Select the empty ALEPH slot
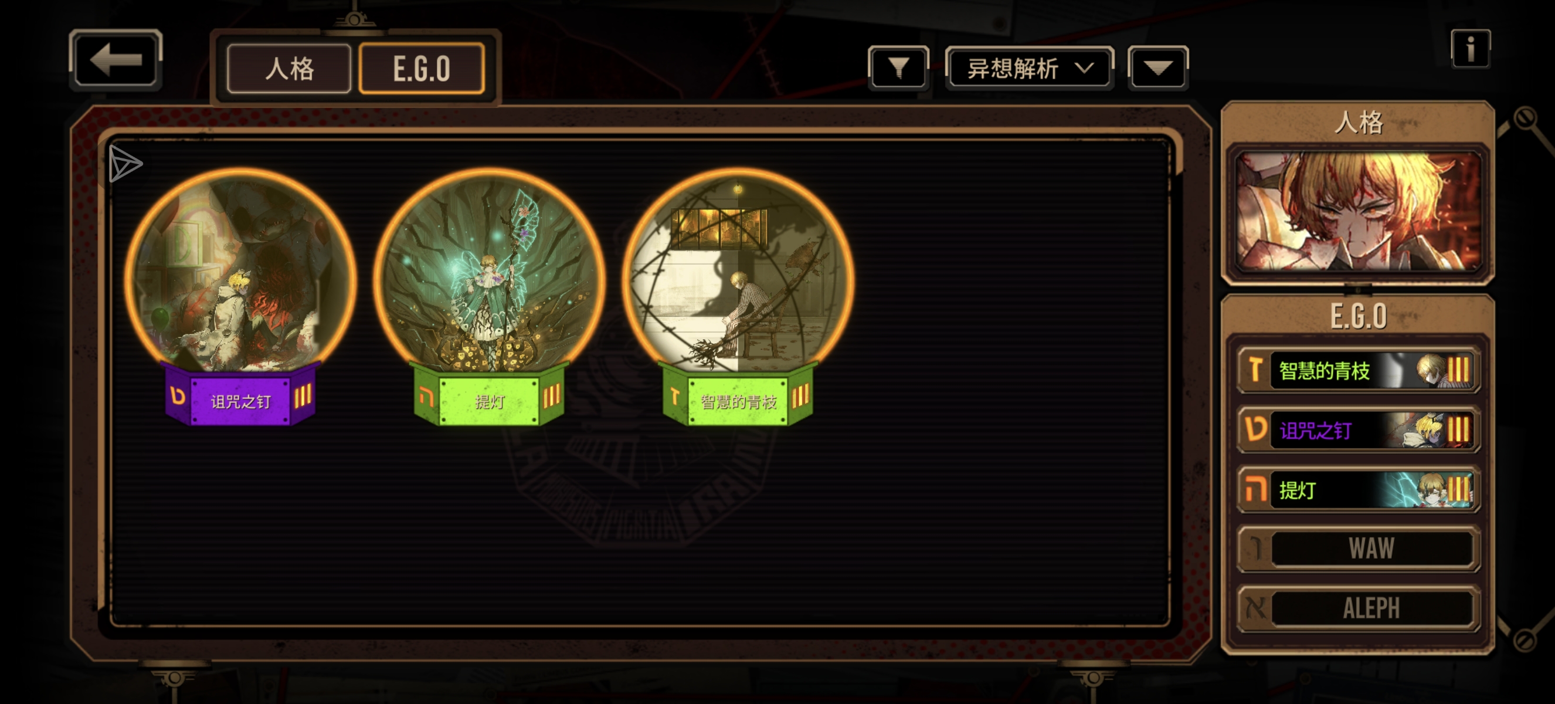The image size is (1555, 704). pos(1358,608)
